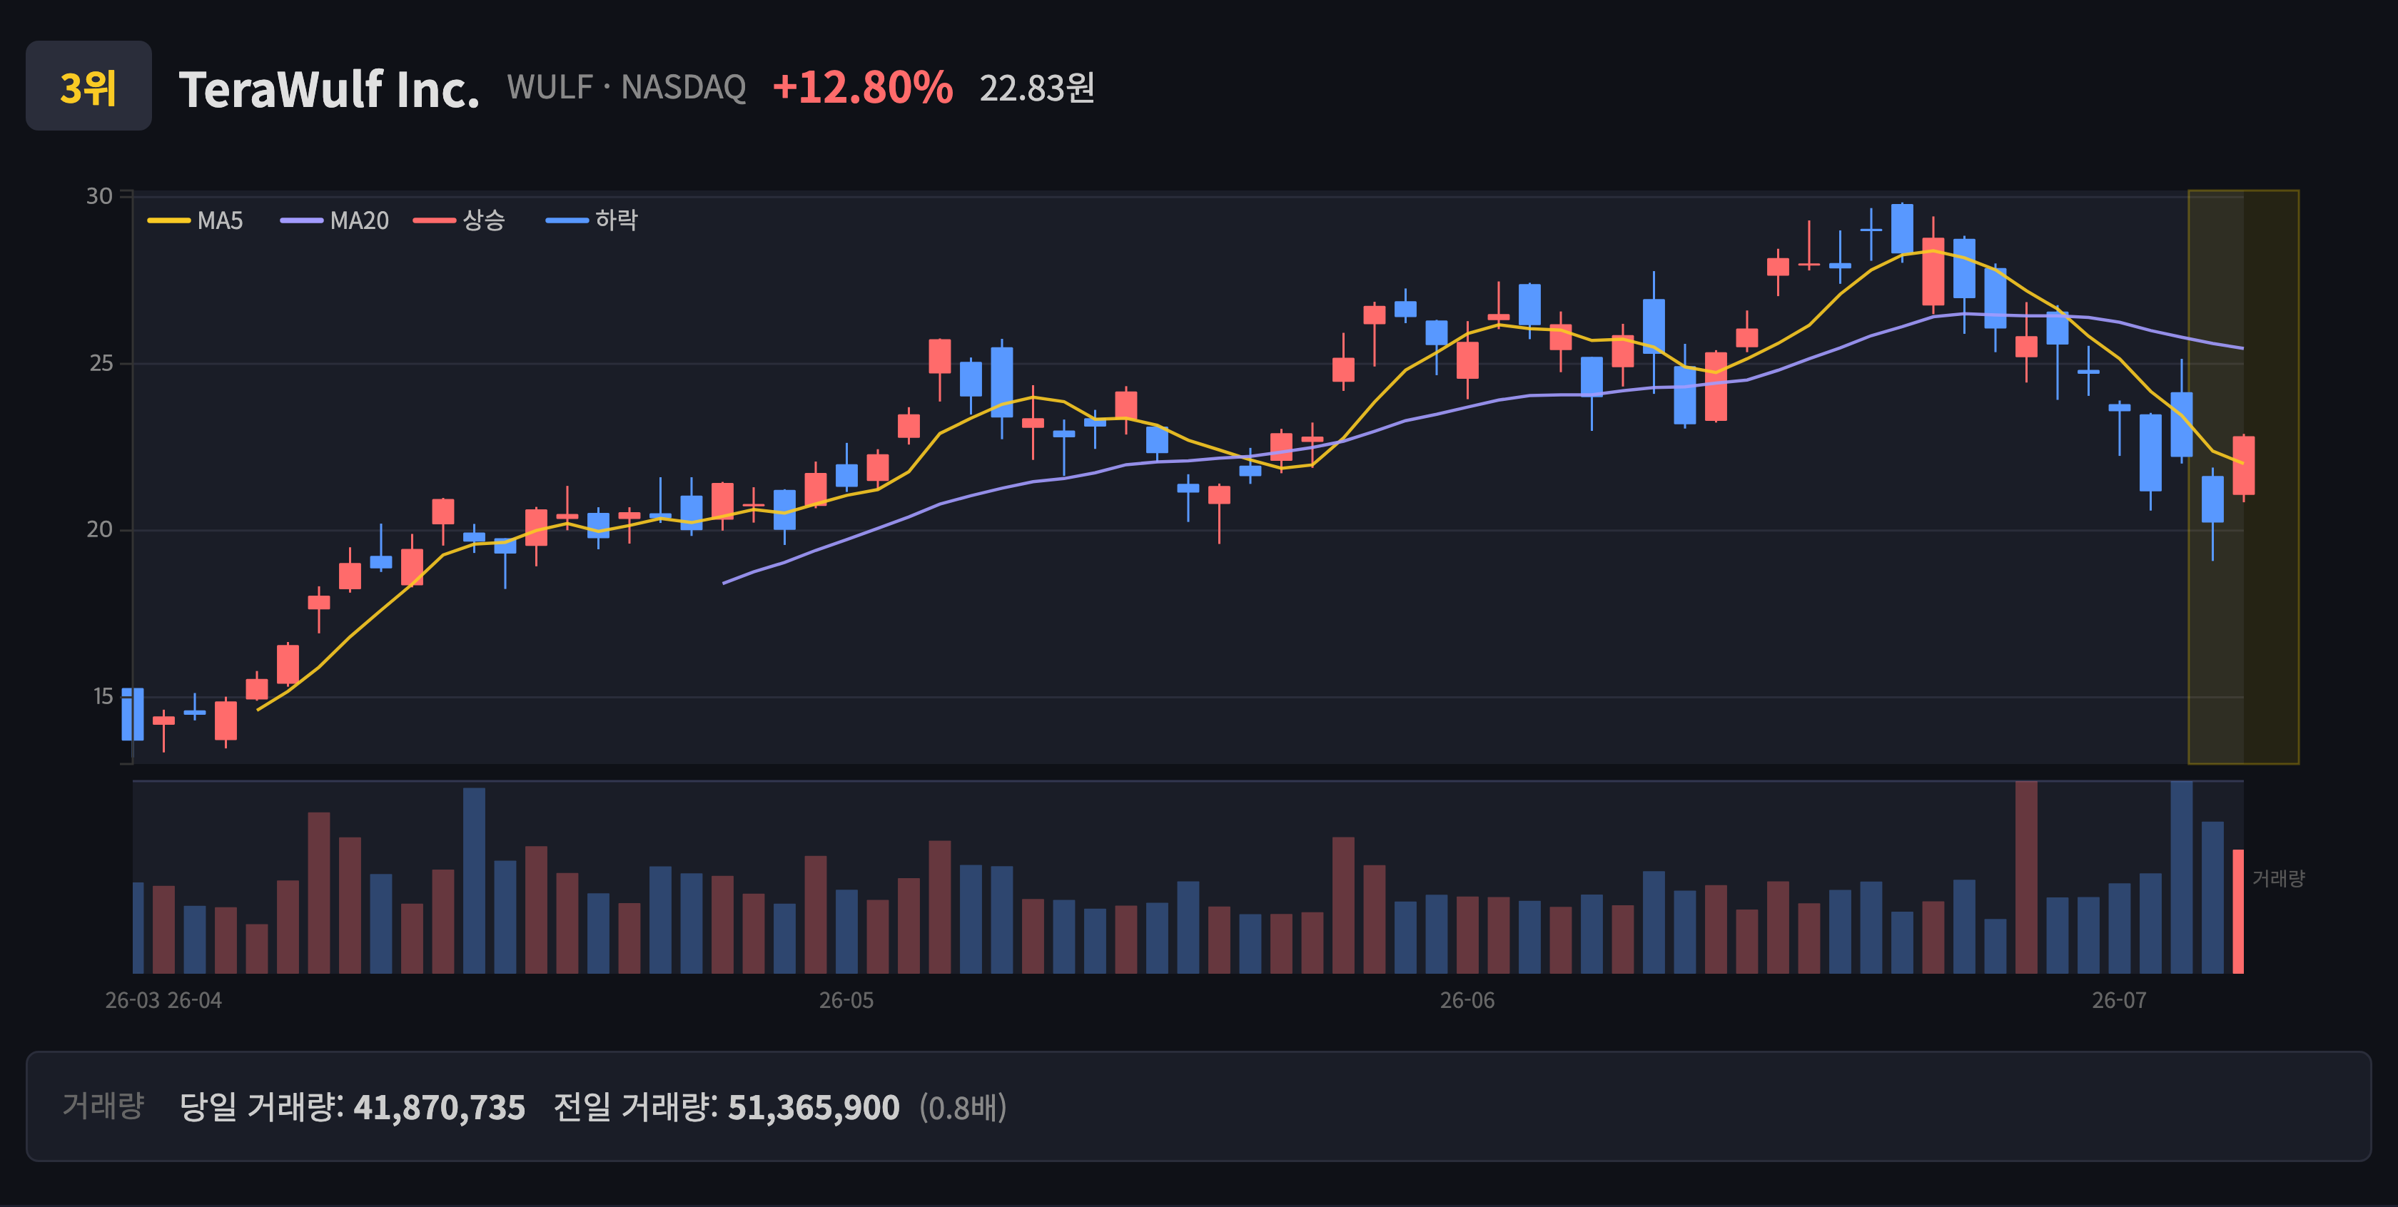The width and height of the screenshot is (2398, 1207).
Task: Click the 20 price axis label
Action: point(100,529)
